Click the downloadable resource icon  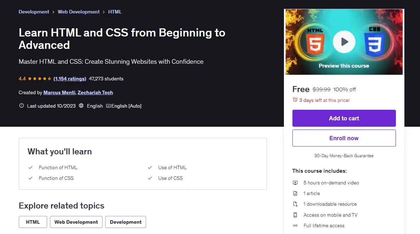pos(295,204)
